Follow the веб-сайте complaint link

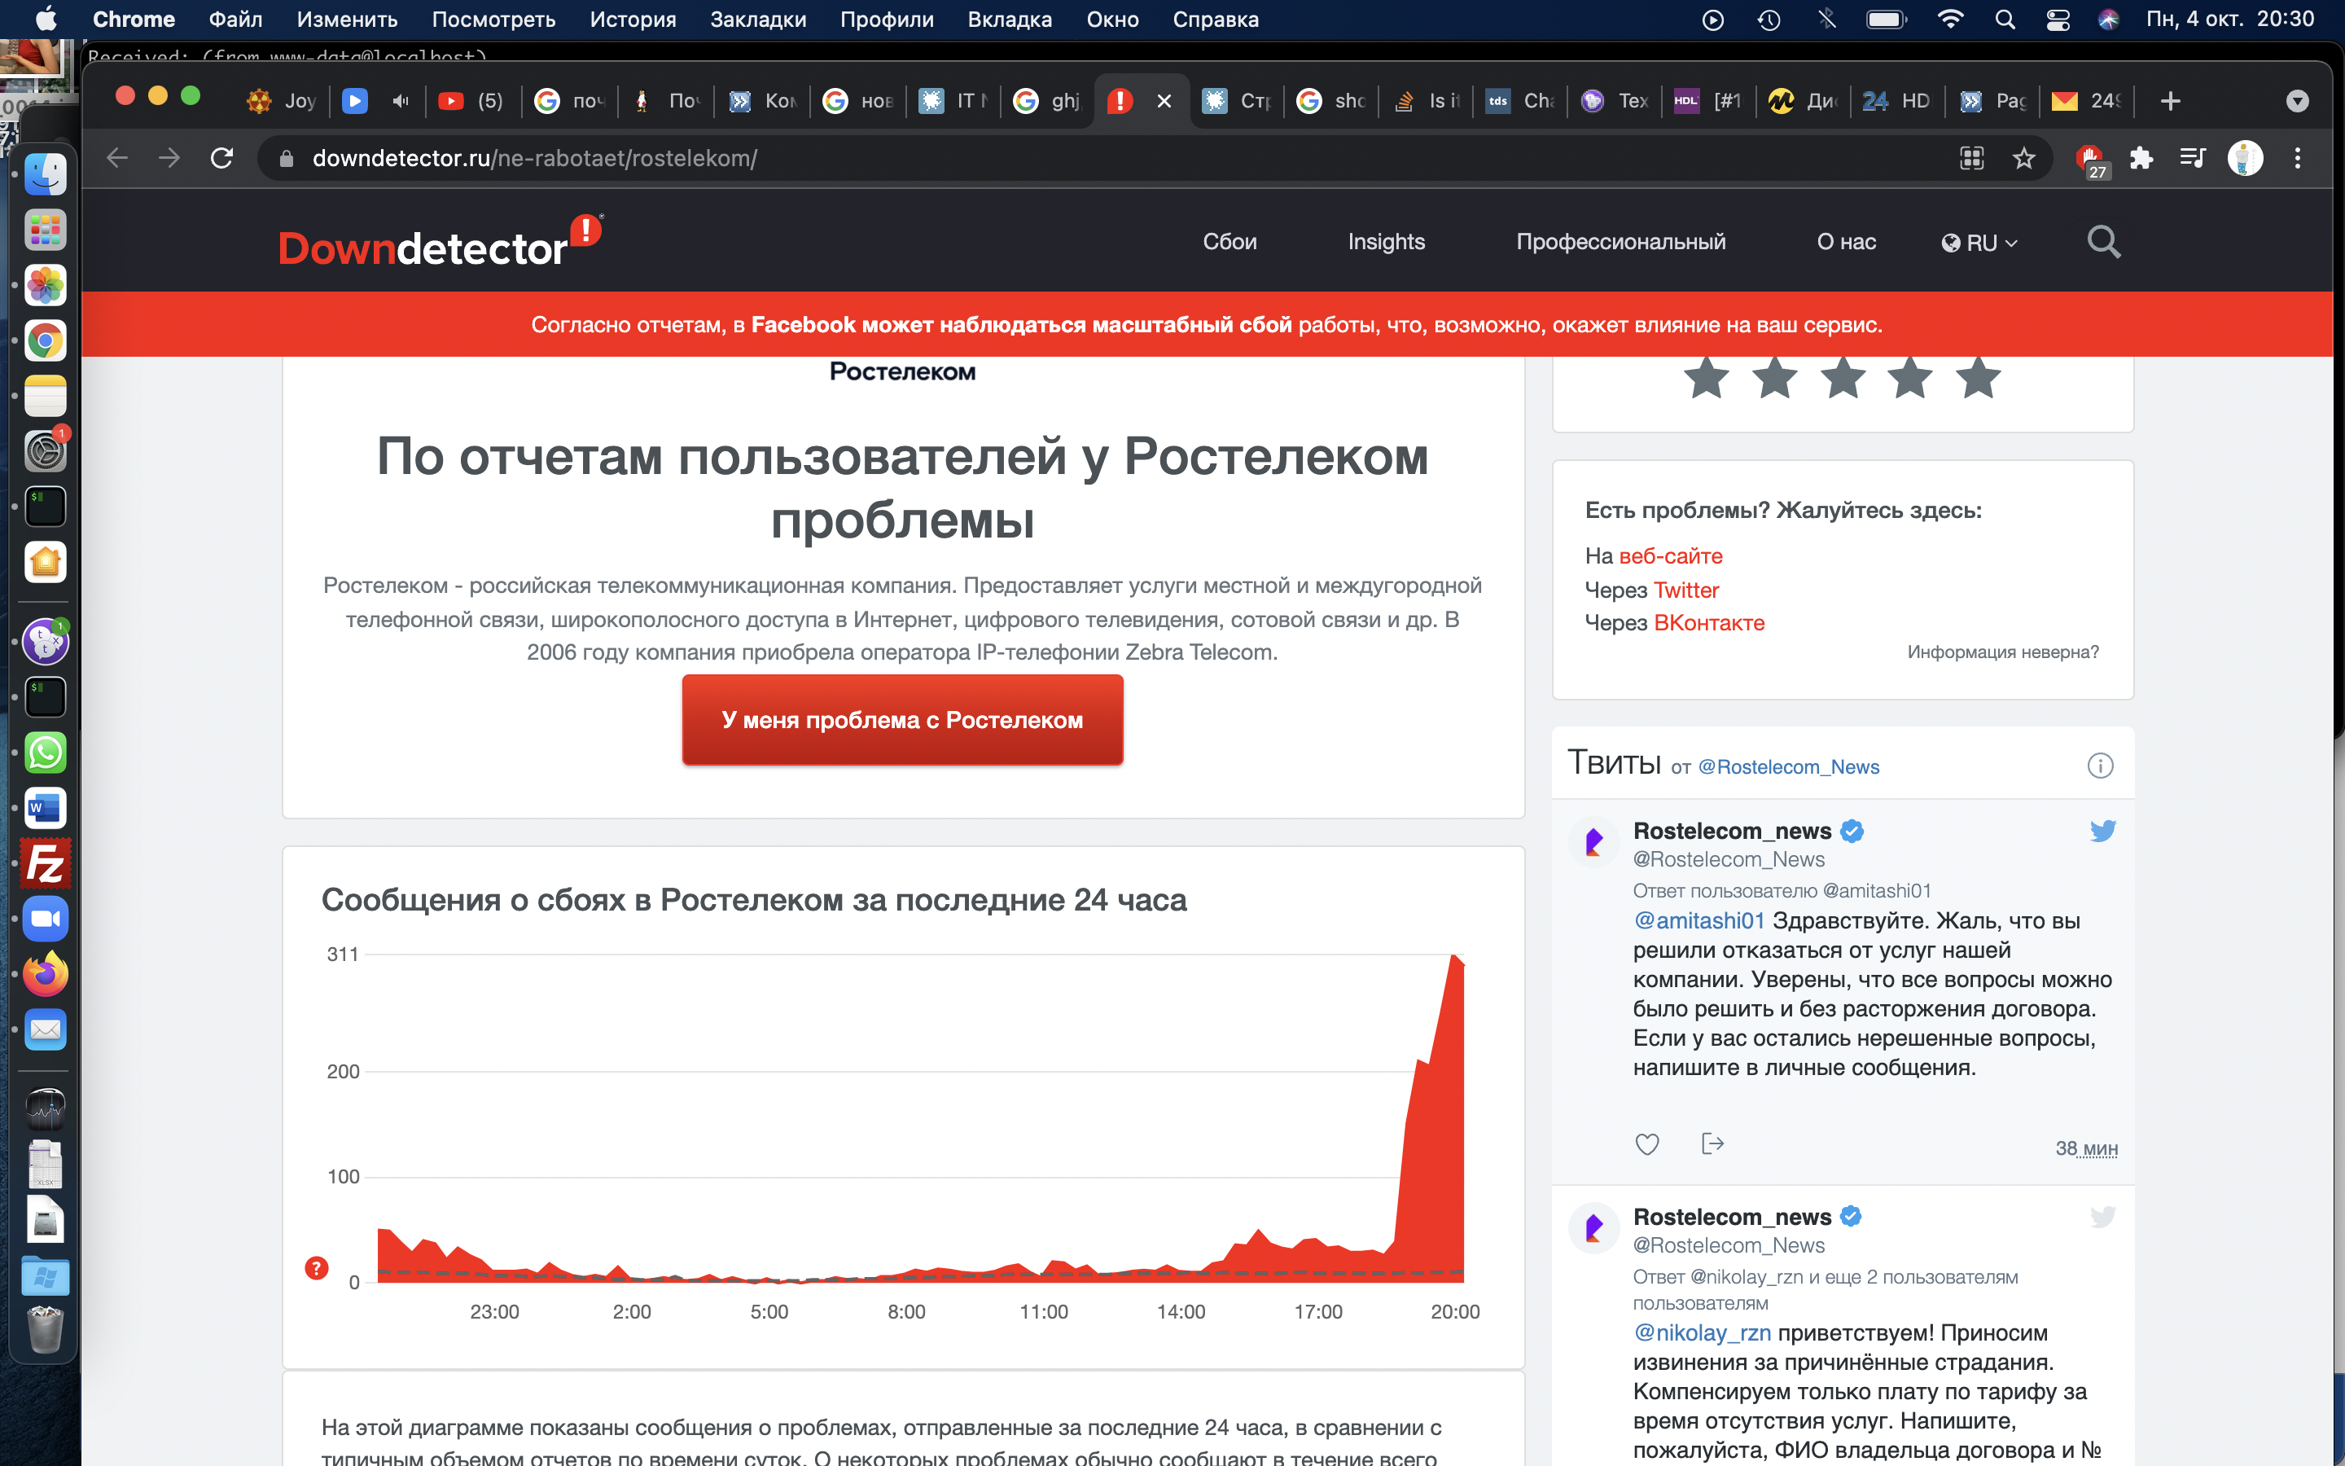(x=1671, y=555)
